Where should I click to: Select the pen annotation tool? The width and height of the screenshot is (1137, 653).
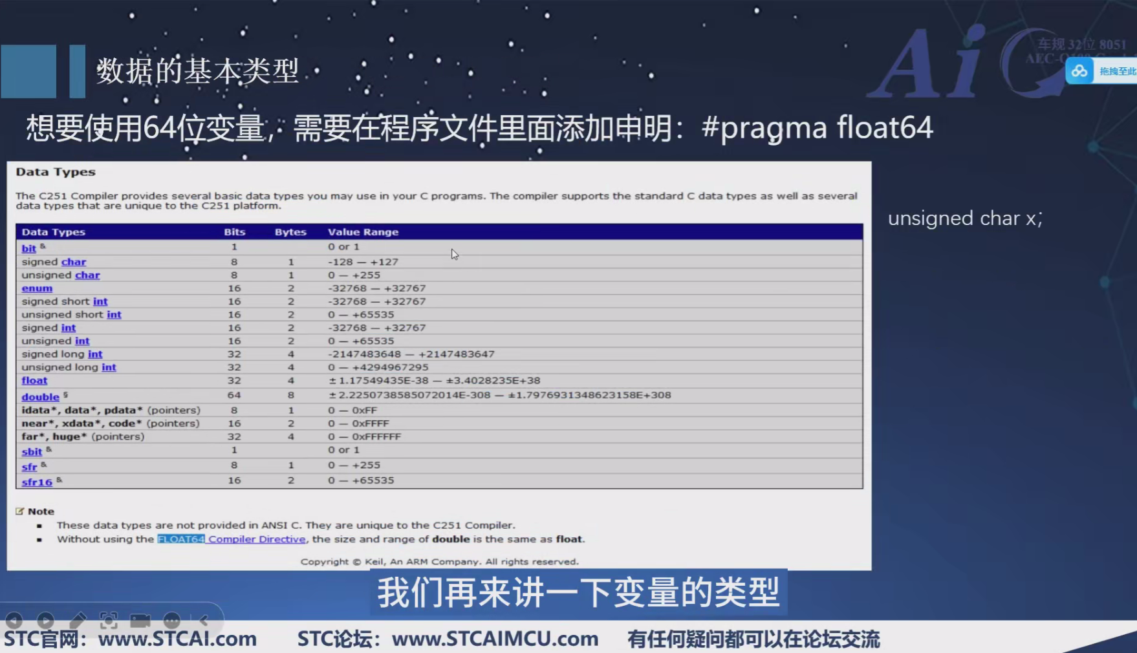click(x=77, y=621)
